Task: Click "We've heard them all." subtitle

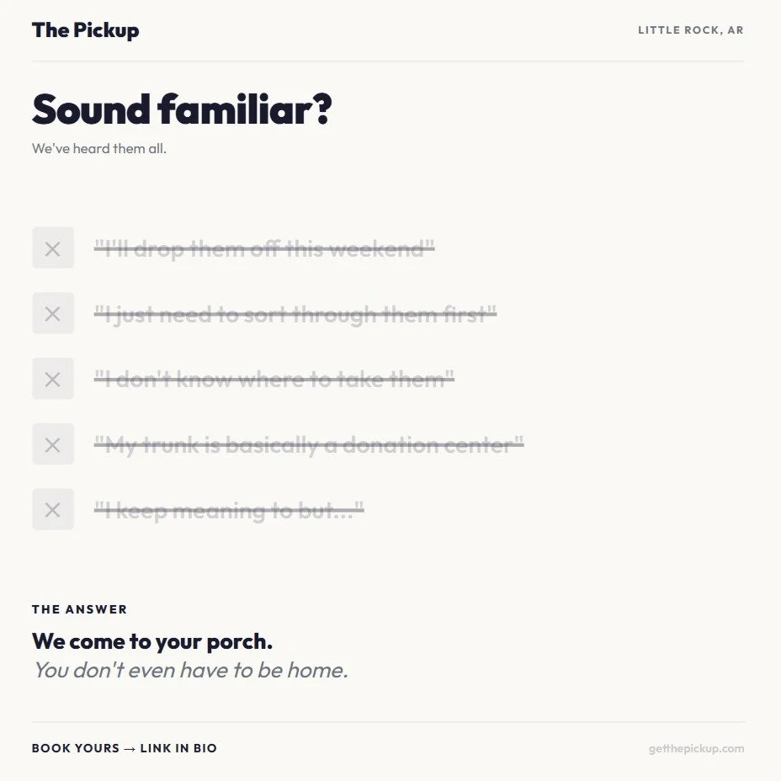Action: pos(99,148)
